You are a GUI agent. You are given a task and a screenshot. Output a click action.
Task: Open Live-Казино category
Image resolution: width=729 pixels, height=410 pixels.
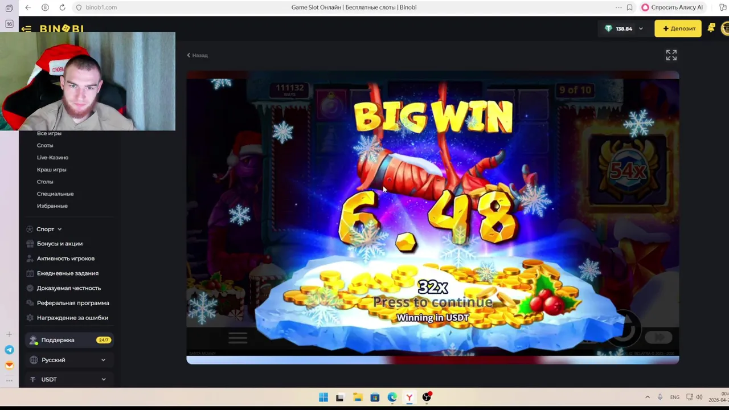52,157
